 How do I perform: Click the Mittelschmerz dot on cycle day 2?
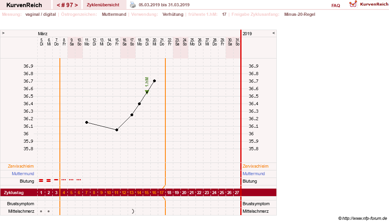click(49, 212)
